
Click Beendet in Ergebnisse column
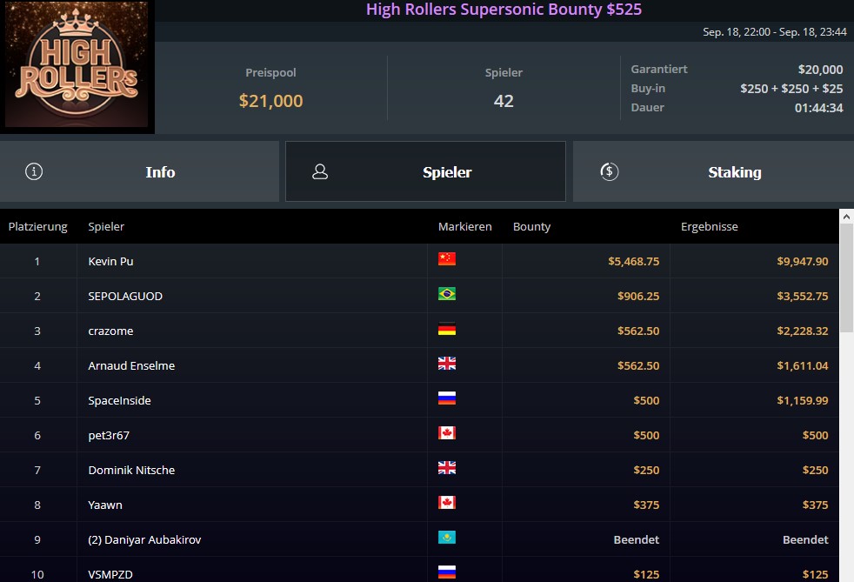(x=805, y=540)
